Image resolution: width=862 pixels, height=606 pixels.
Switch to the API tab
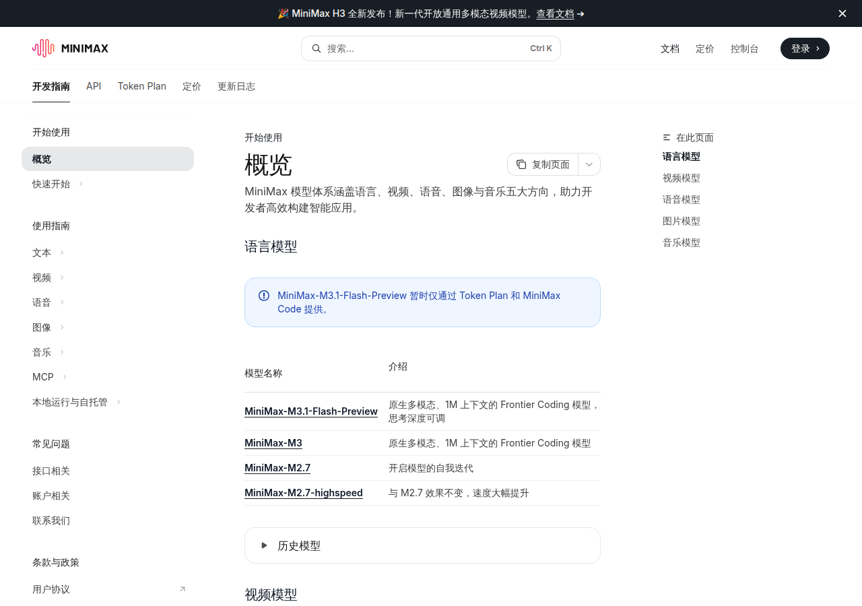click(94, 86)
